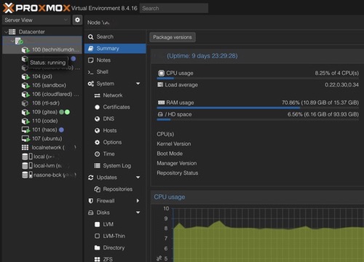Viewport: 364px width, 262px height.
Task: Click the RAM usage memory icon
Action: tap(161, 103)
